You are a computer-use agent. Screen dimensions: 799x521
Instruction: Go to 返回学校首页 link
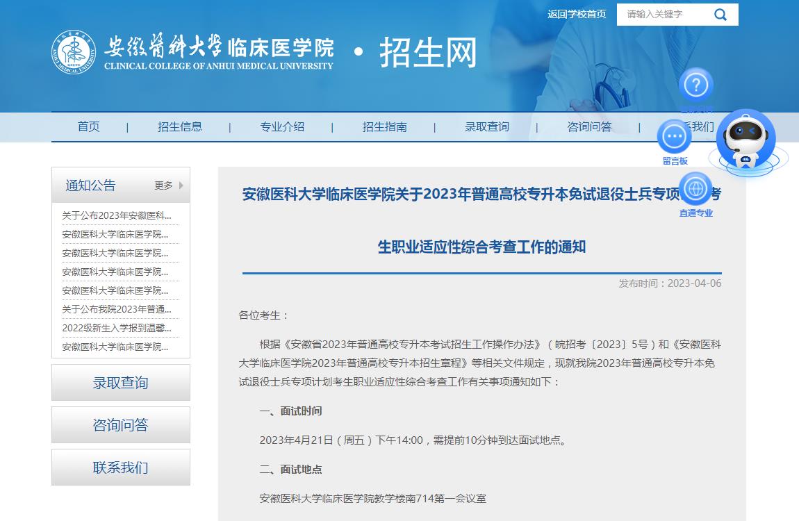pyautogui.click(x=577, y=15)
